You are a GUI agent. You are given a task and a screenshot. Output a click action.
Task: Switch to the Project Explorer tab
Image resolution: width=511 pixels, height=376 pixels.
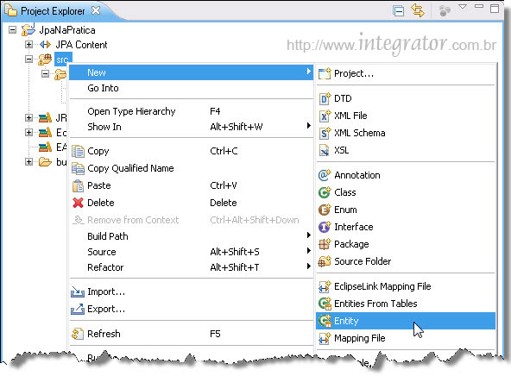[52, 11]
